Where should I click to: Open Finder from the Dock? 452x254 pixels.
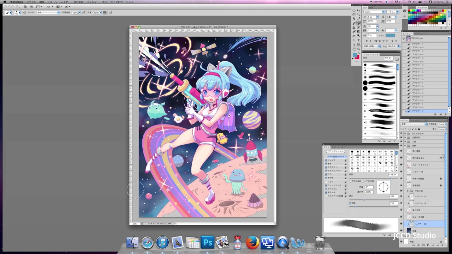[132, 242]
